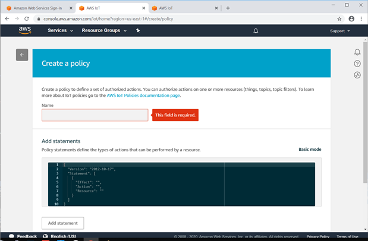Click the pin shortcuts icon

point(138,31)
